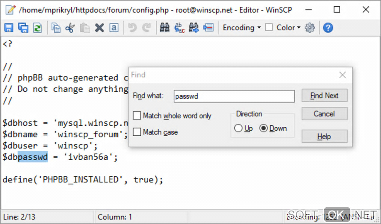Click the 'ivban56a' password value text
Viewport: 381px width, 224px height.
tap(88, 157)
